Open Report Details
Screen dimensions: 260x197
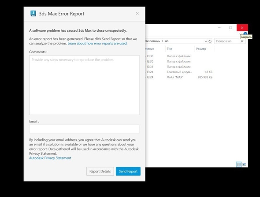coord(100,171)
